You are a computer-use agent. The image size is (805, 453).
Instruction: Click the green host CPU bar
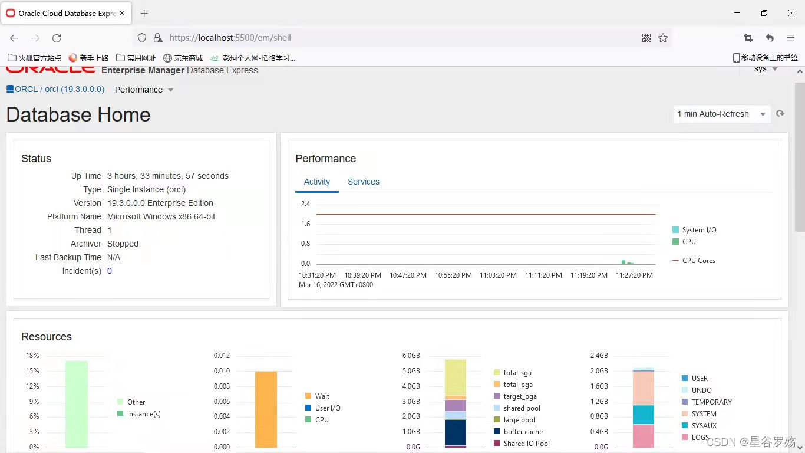coord(77,404)
